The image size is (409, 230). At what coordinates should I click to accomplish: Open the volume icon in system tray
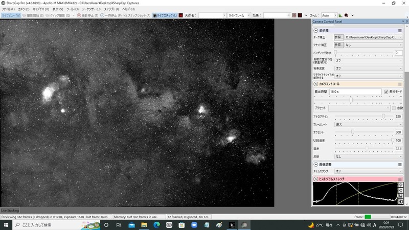pos(369,225)
